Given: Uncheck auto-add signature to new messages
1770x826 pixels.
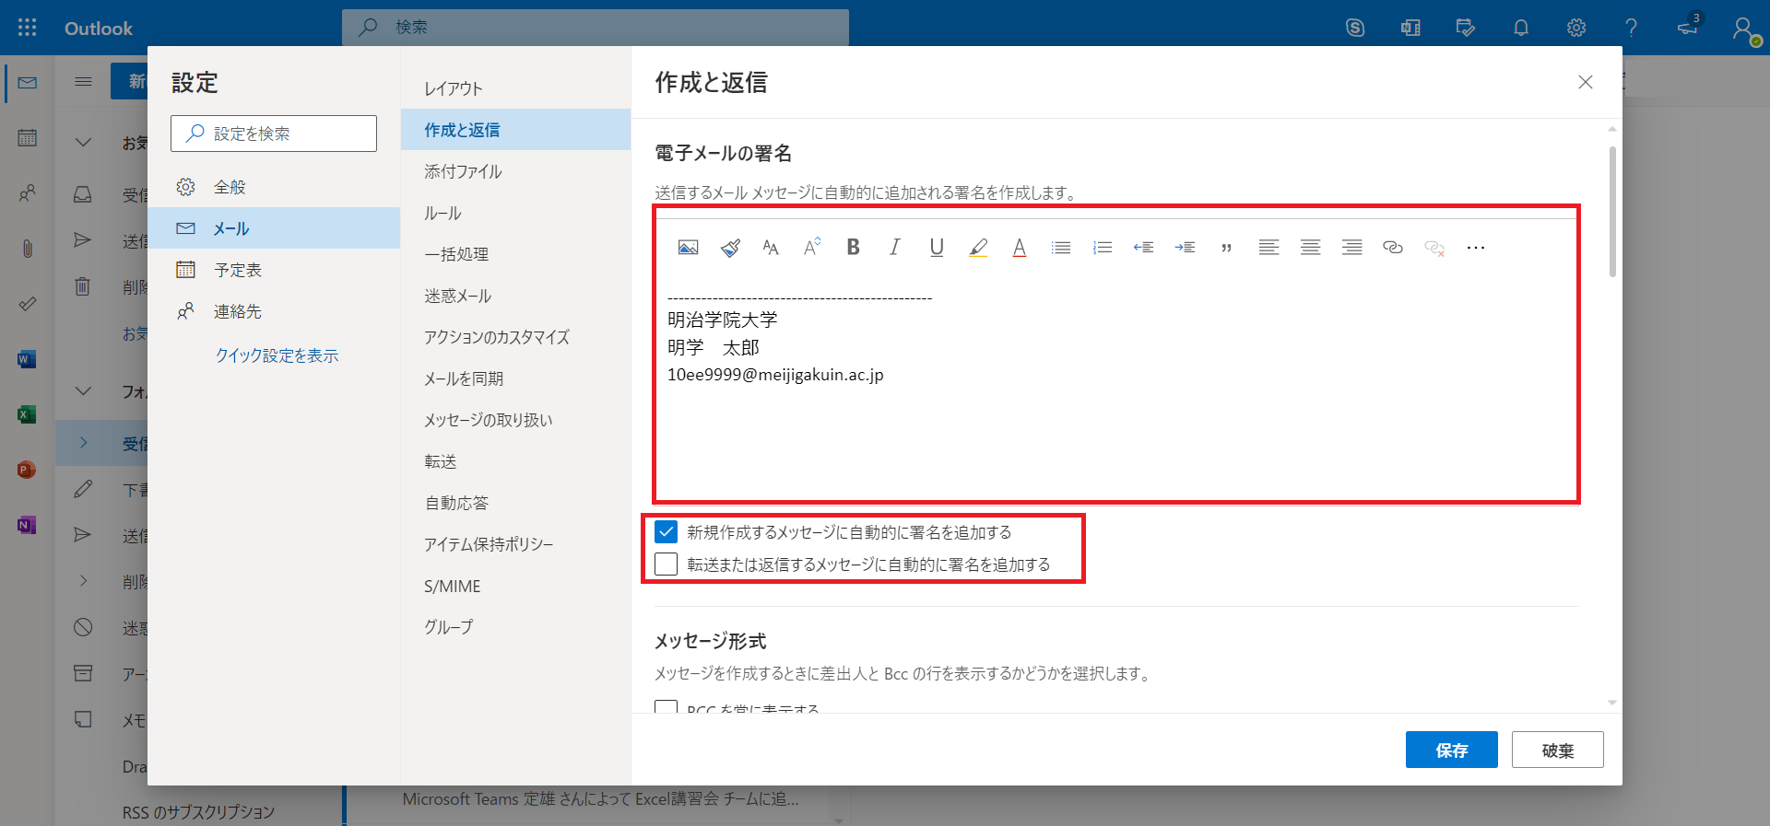Looking at the screenshot, I should pyautogui.click(x=666, y=532).
